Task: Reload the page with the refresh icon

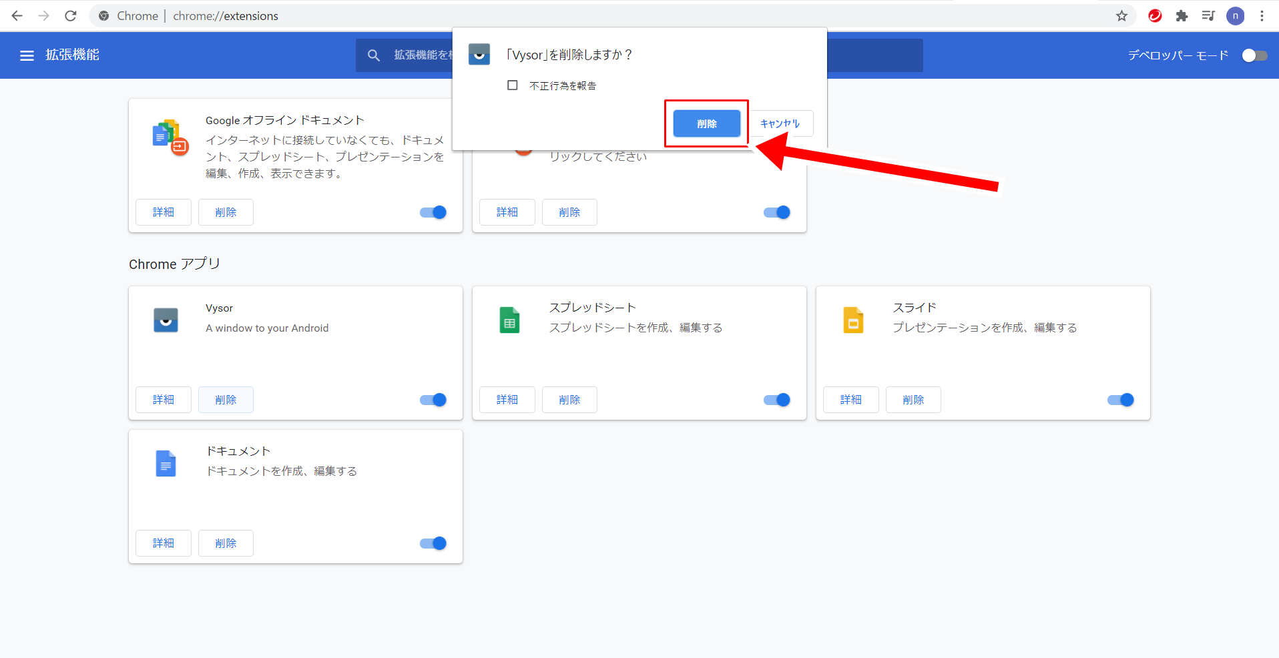Action: tap(71, 16)
